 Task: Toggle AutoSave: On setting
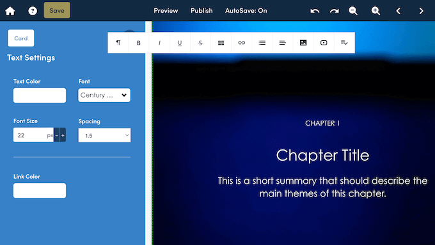[x=246, y=10]
